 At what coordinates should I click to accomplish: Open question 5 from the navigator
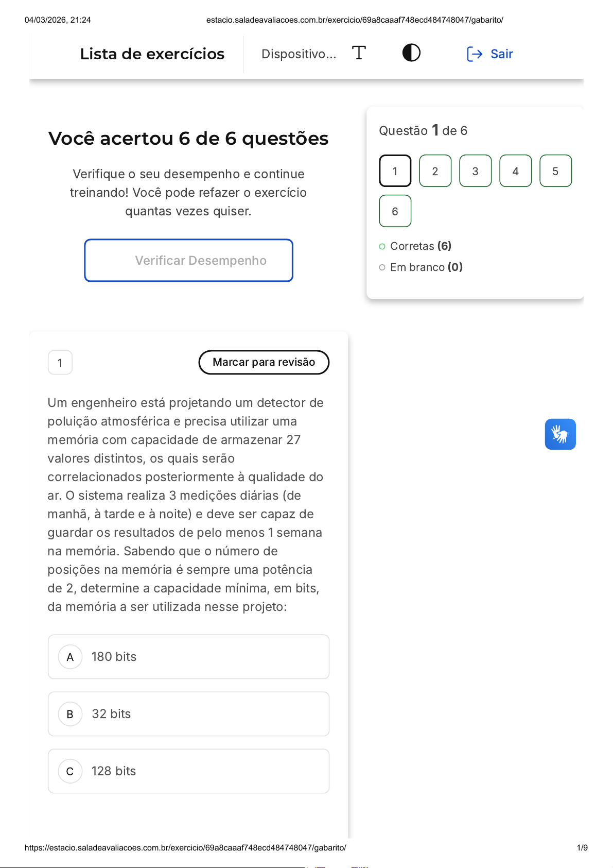pos(555,171)
